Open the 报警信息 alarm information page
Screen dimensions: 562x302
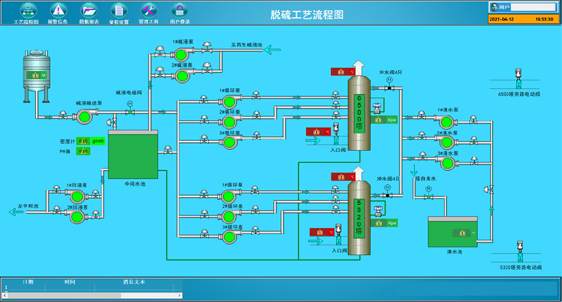(x=58, y=10)
